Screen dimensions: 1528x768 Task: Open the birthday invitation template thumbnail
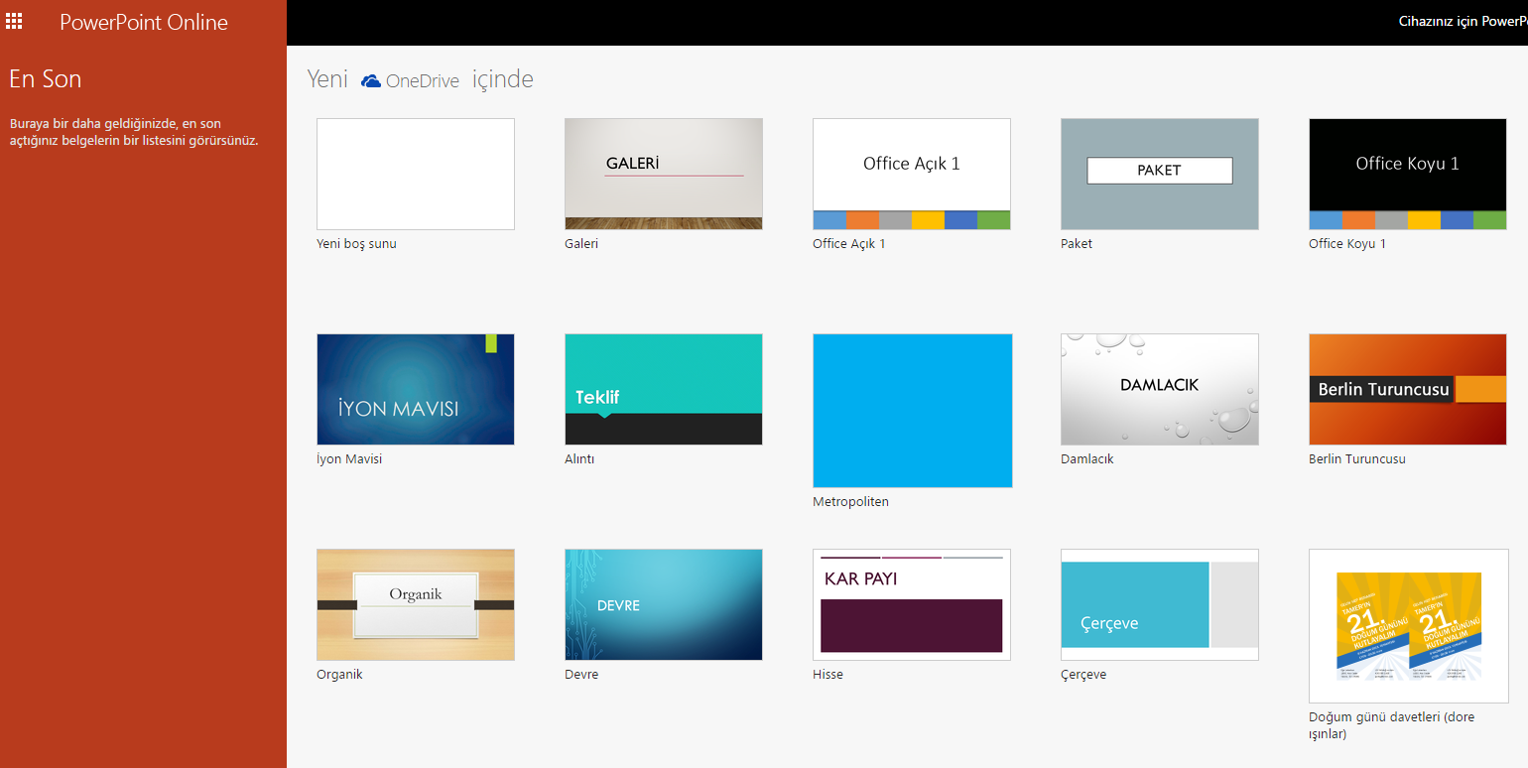pos(1409,626)
